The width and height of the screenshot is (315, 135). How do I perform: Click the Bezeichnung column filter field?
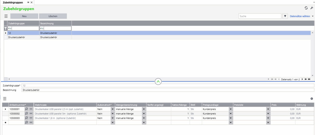55,28
